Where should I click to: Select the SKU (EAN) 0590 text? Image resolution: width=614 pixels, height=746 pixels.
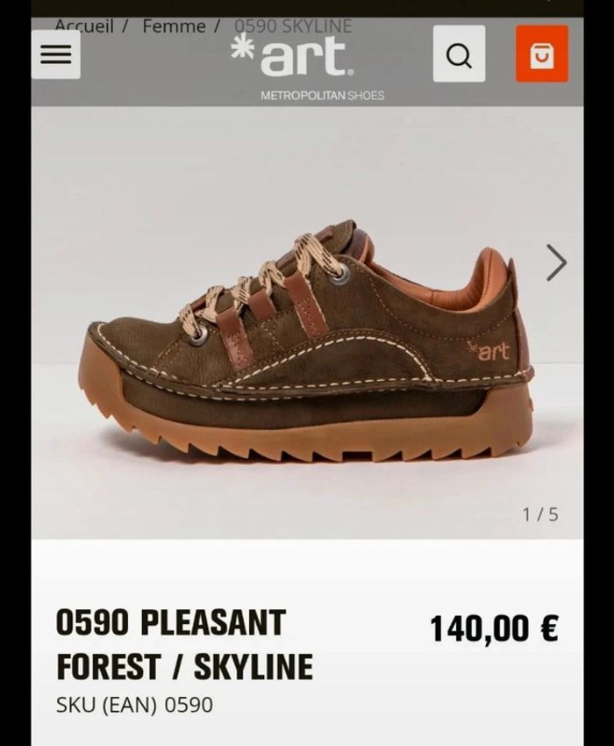[x=134, y=705]
